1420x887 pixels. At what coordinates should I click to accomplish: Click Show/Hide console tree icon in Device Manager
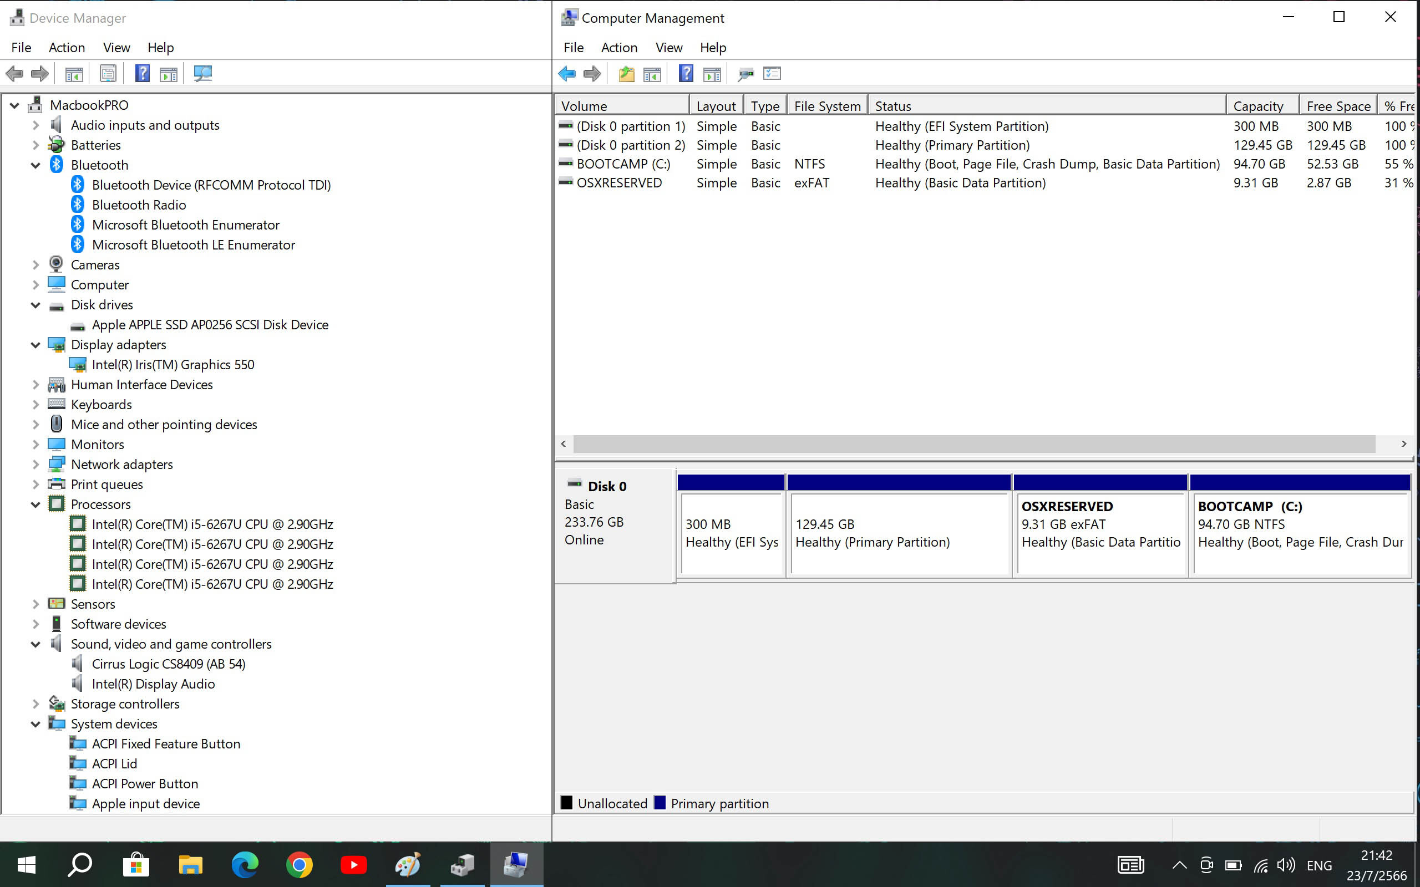pyautogui.click(x=74, y=74)
